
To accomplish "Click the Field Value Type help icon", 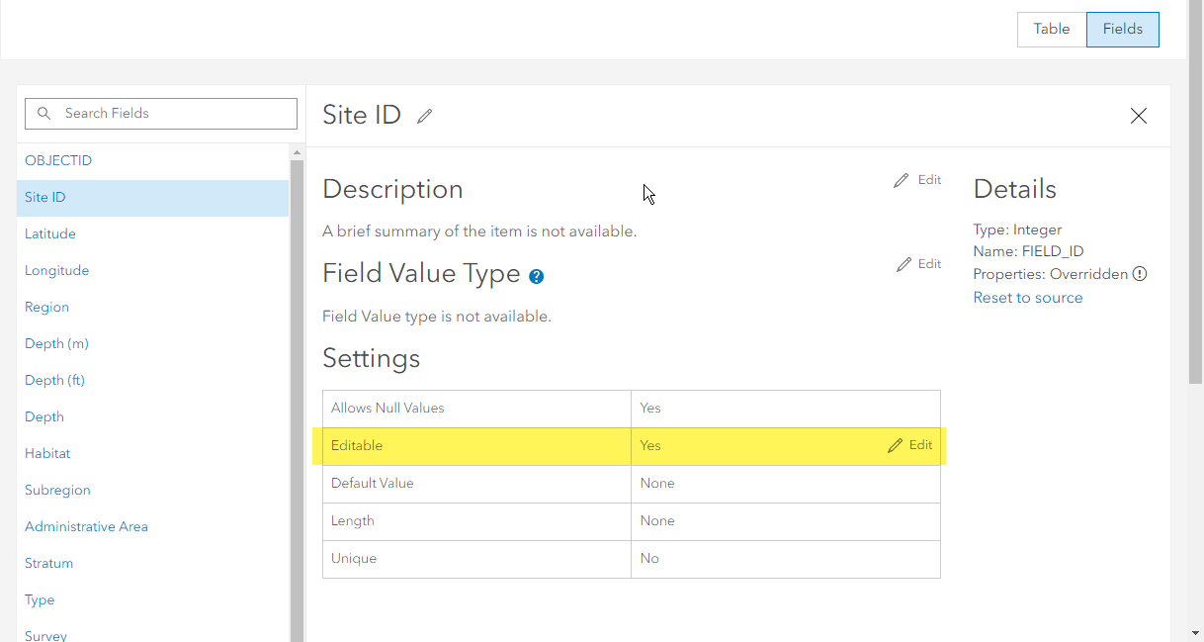I will (x=536, y=277).
